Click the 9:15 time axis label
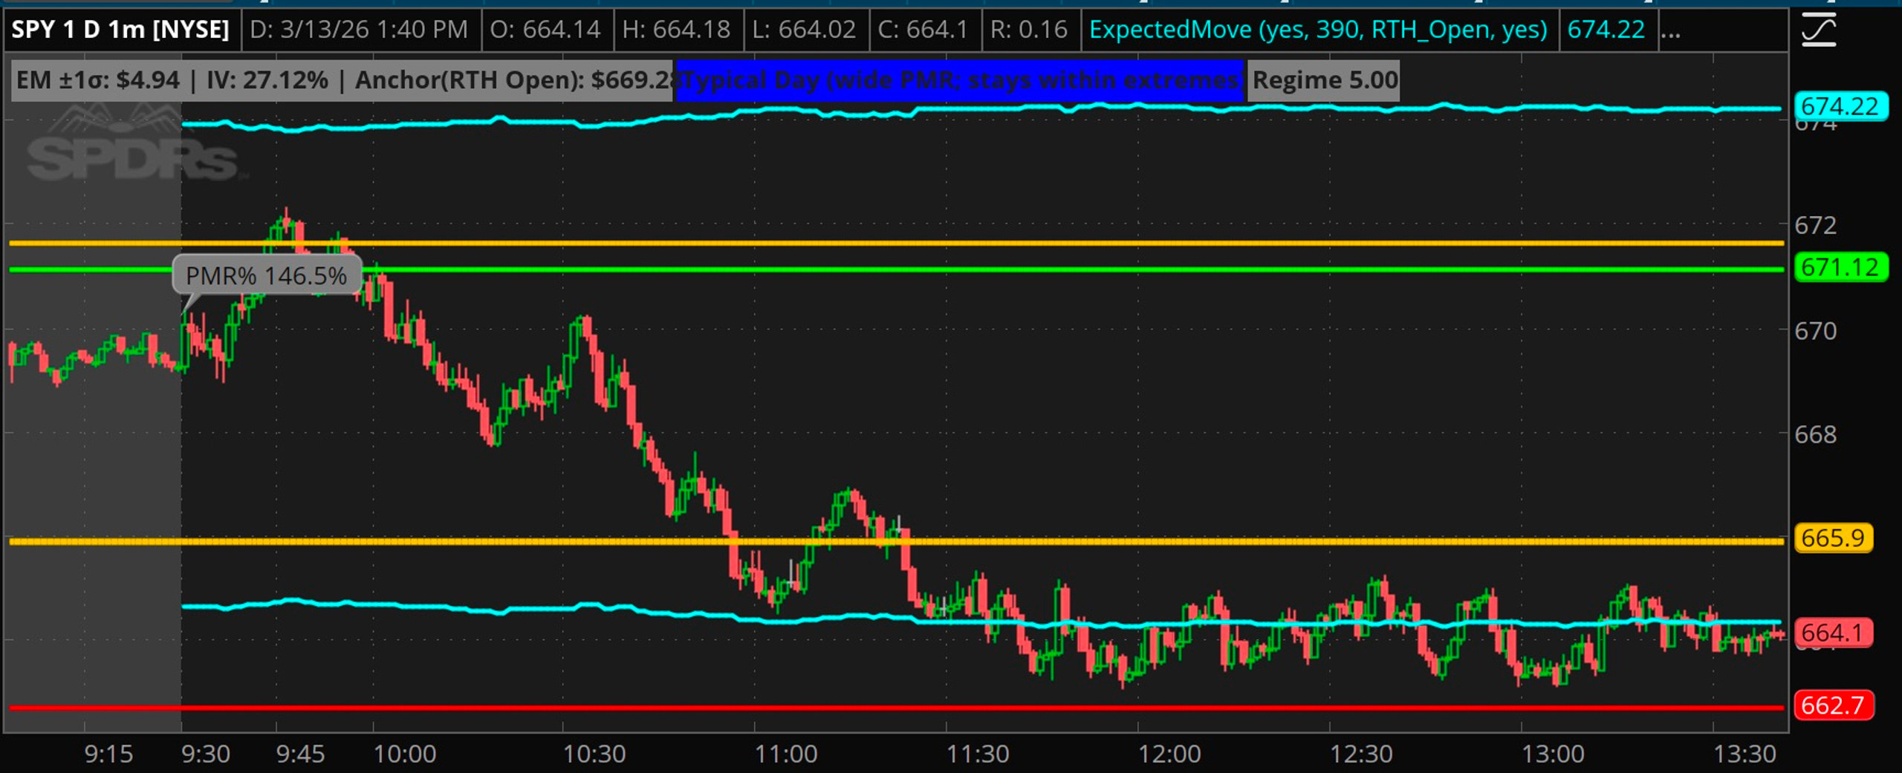 click(108, 754)
